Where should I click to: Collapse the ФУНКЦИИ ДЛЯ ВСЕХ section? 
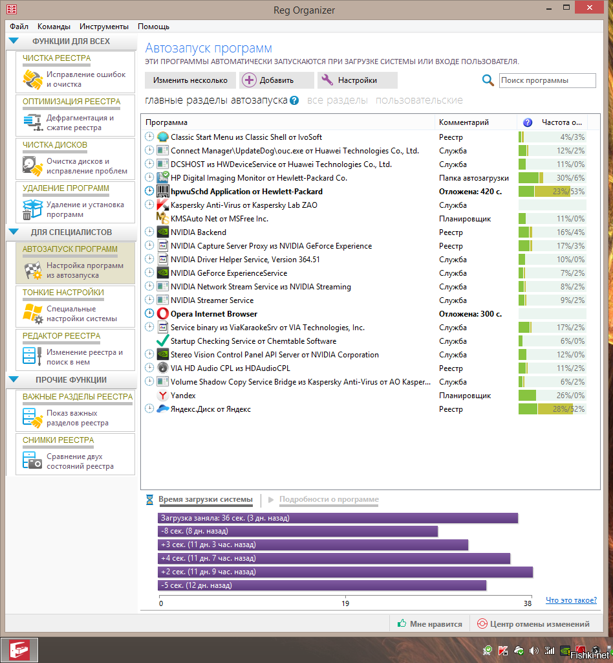click(14, 41)
